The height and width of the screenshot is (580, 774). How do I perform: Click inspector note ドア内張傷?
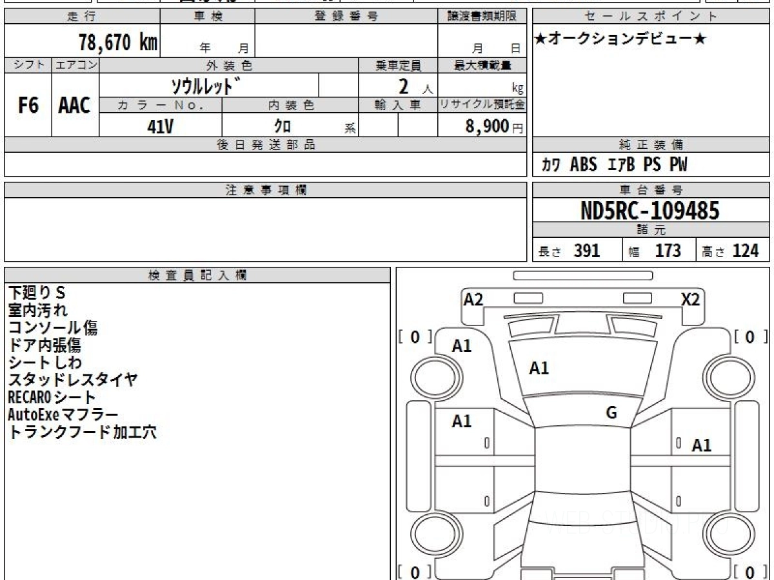click(x=45, y=345)
